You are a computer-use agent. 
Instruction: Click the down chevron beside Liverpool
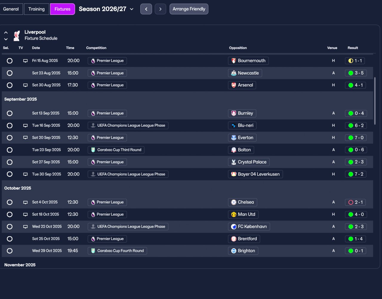(6, 39)
